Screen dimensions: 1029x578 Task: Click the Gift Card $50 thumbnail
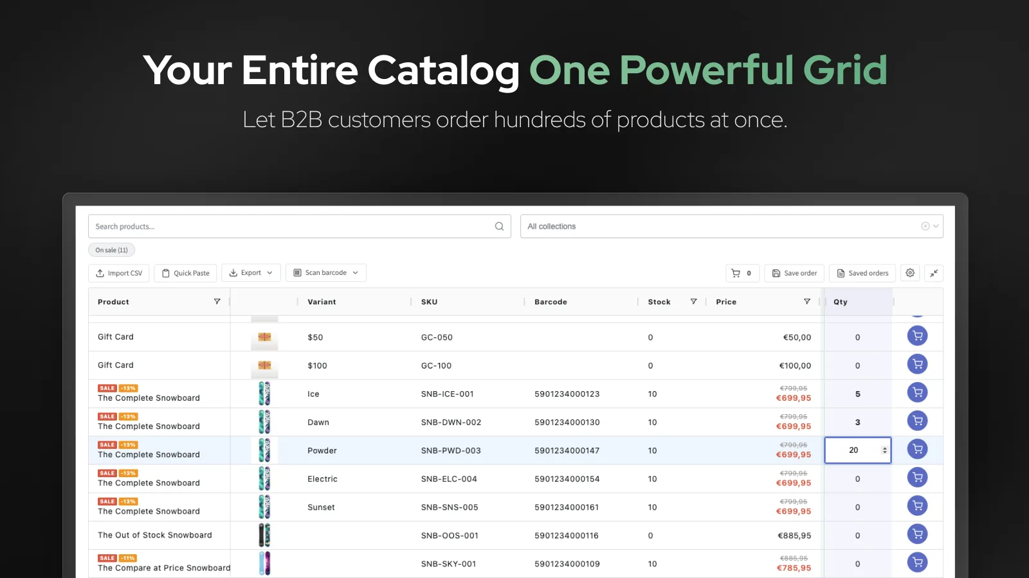pos(264,337)
